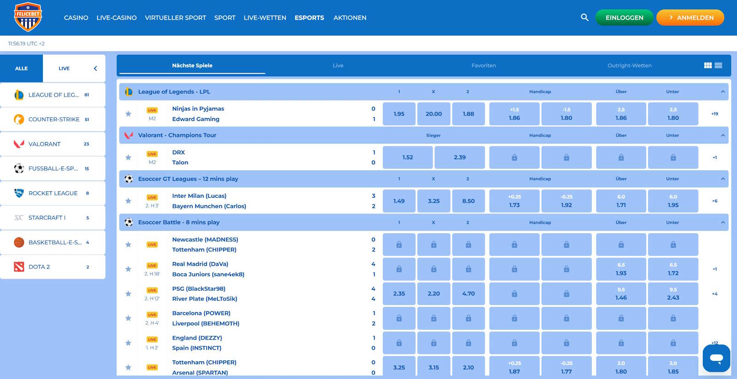
Task: Switch to list view layout icon
Action: 719,65
